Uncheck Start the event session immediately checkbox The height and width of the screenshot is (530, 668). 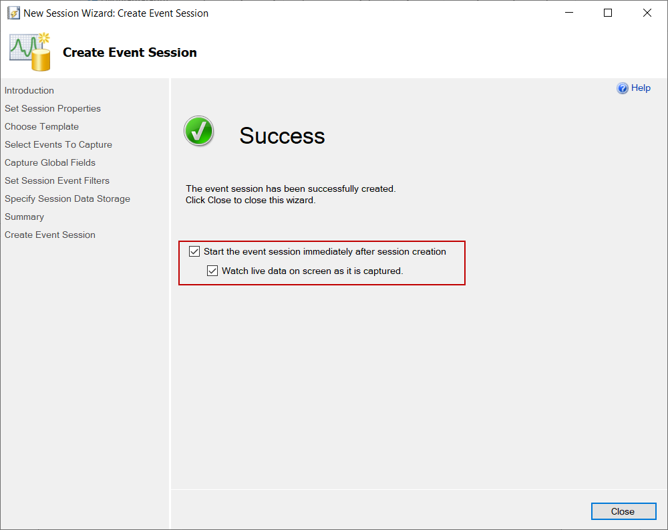[194, 251]
